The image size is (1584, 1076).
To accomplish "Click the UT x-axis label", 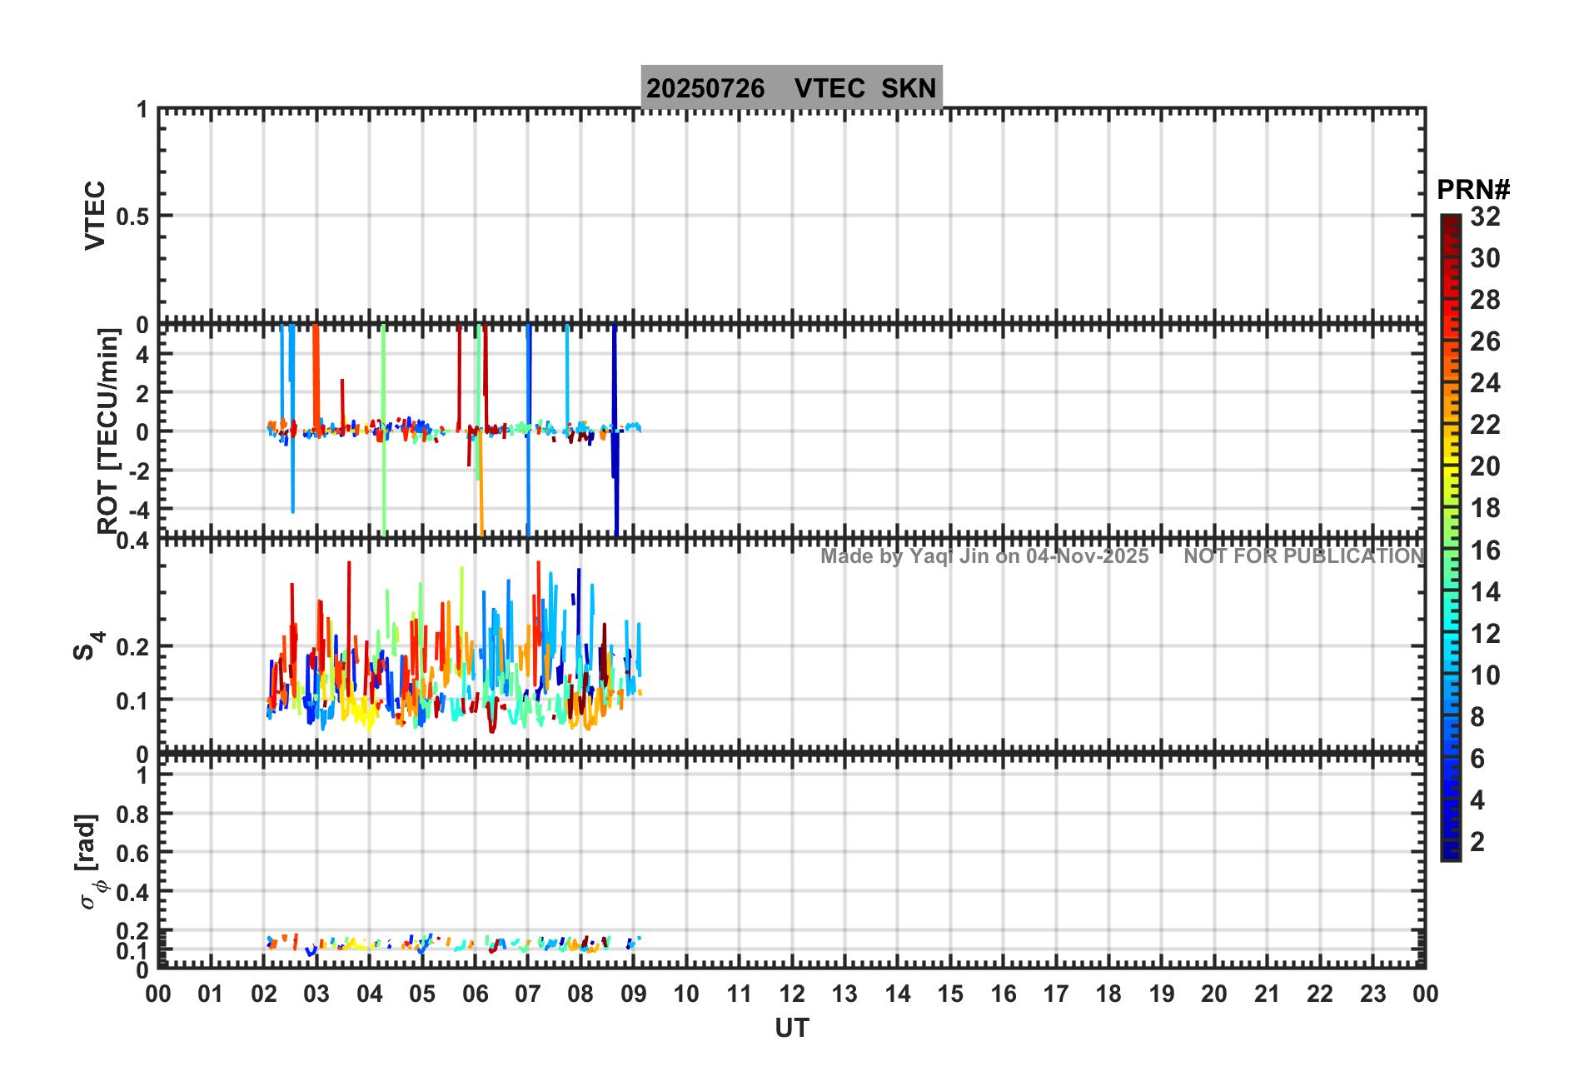I will click(x=792, y=1029).
